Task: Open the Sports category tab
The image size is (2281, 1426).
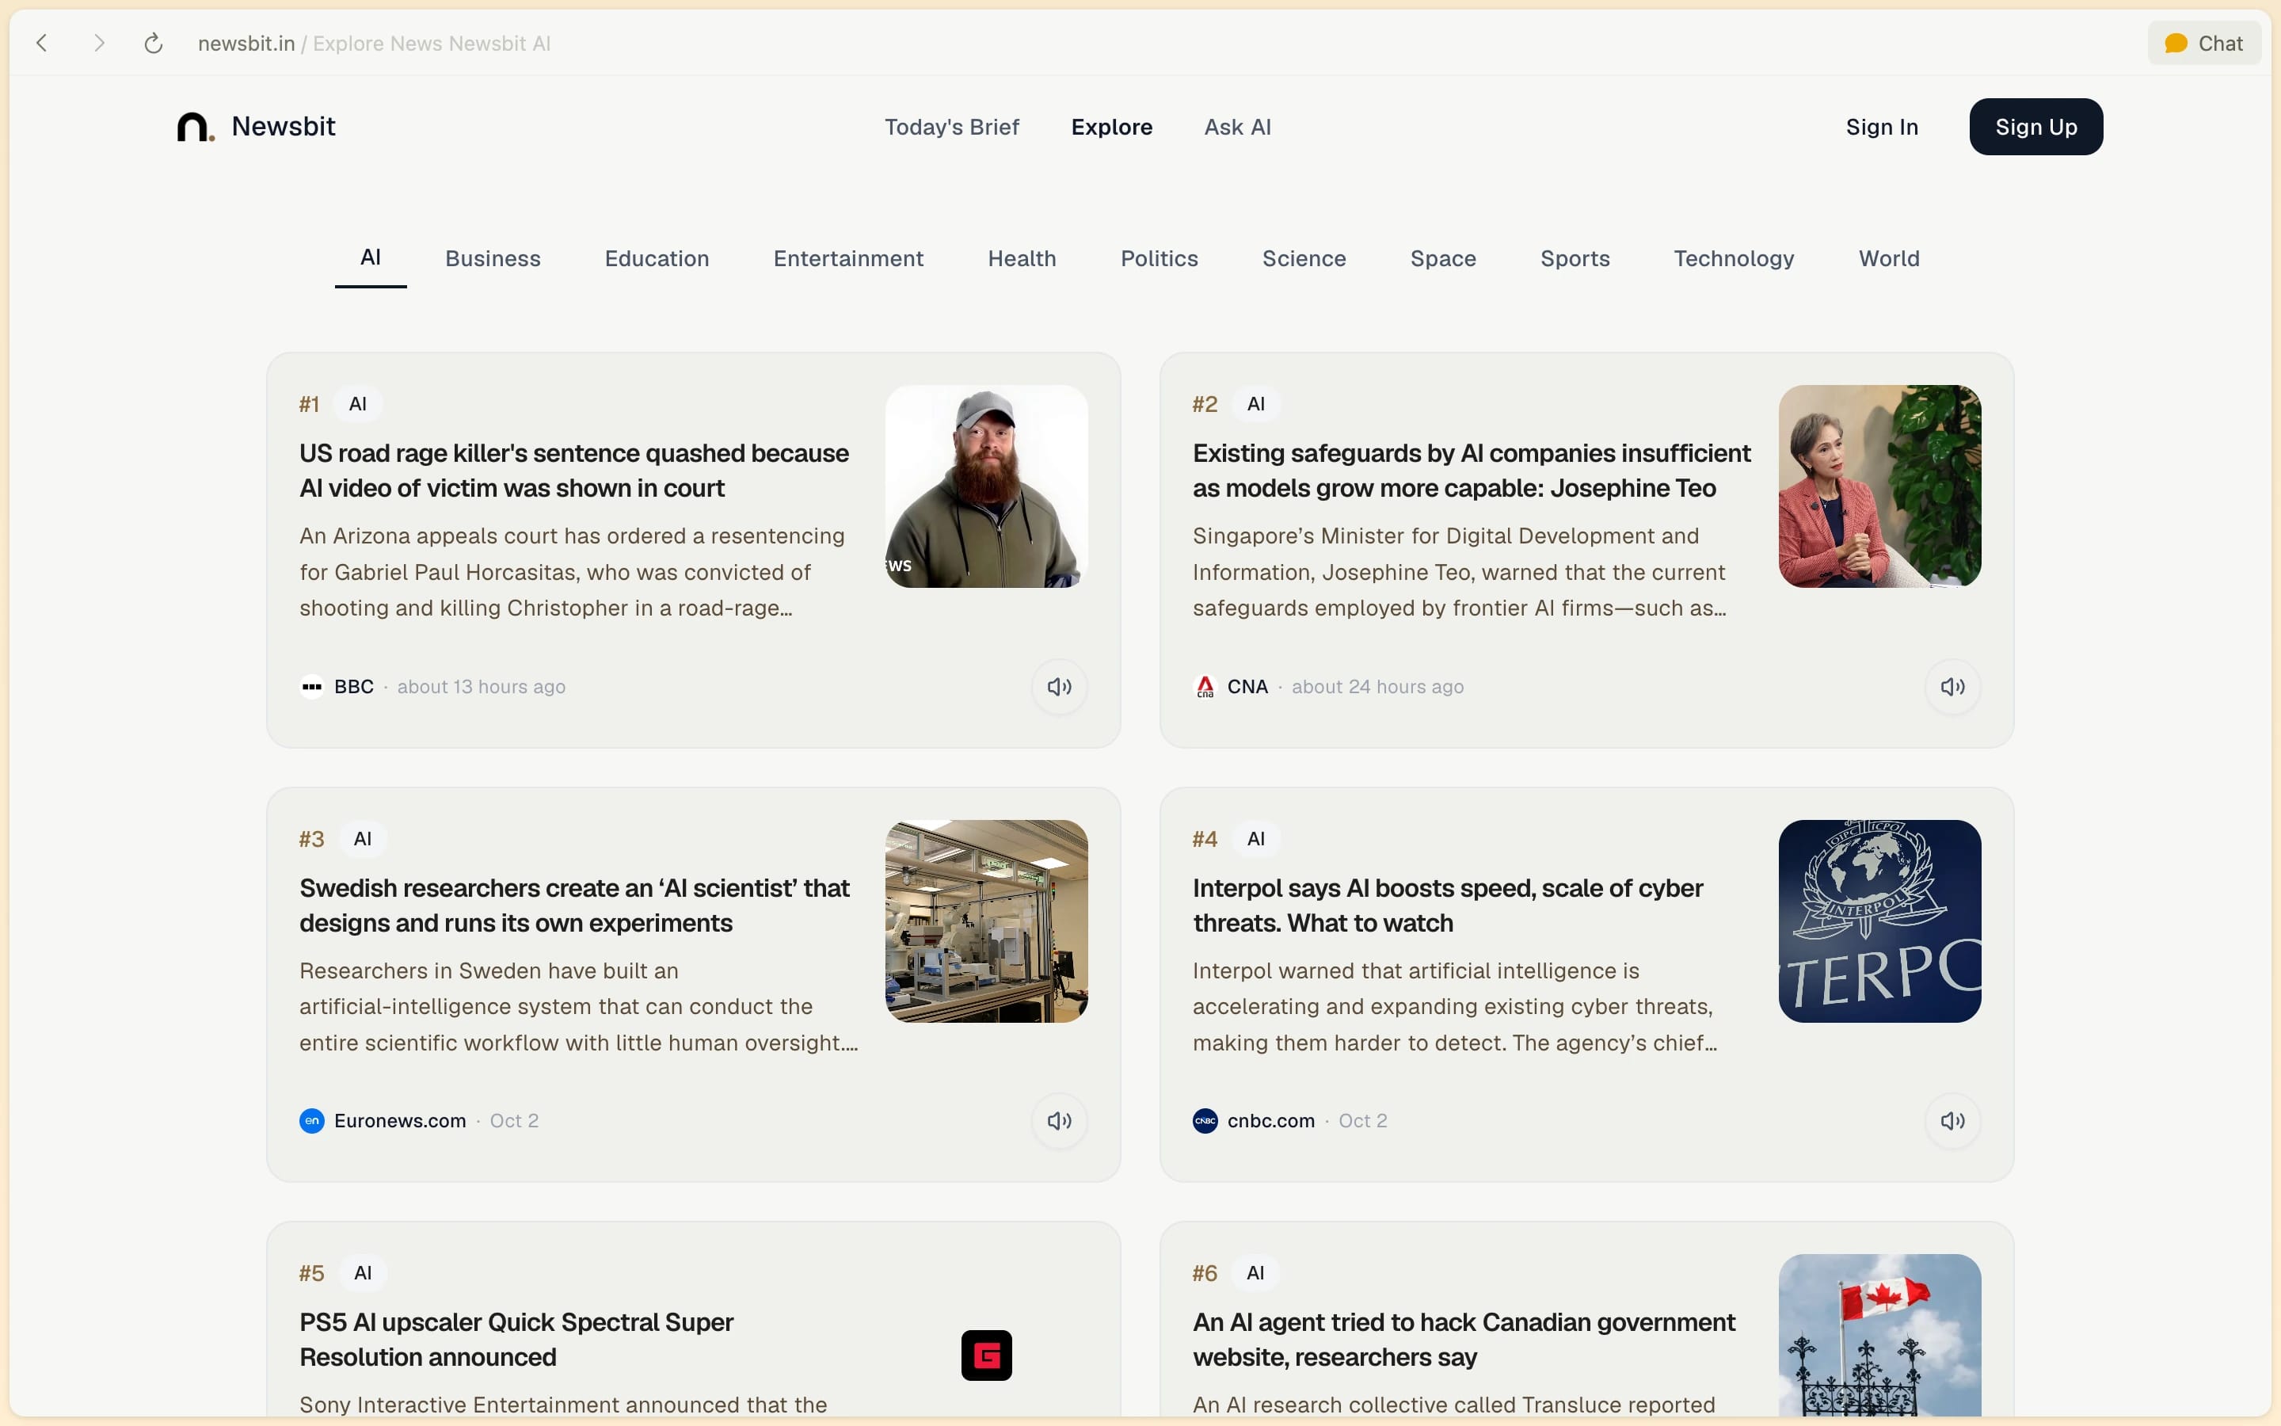Action: (x=1575, y=258)
